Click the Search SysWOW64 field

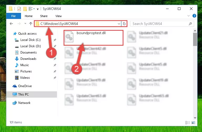pyautogui.click(x=162, y=24)
